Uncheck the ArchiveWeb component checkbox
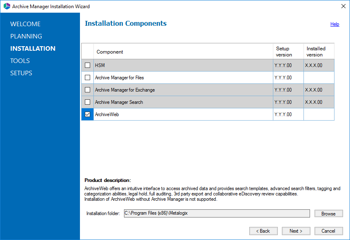 coord(87,114)
